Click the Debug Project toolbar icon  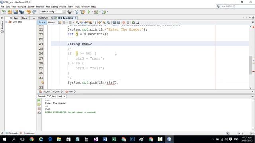[96, 12]
